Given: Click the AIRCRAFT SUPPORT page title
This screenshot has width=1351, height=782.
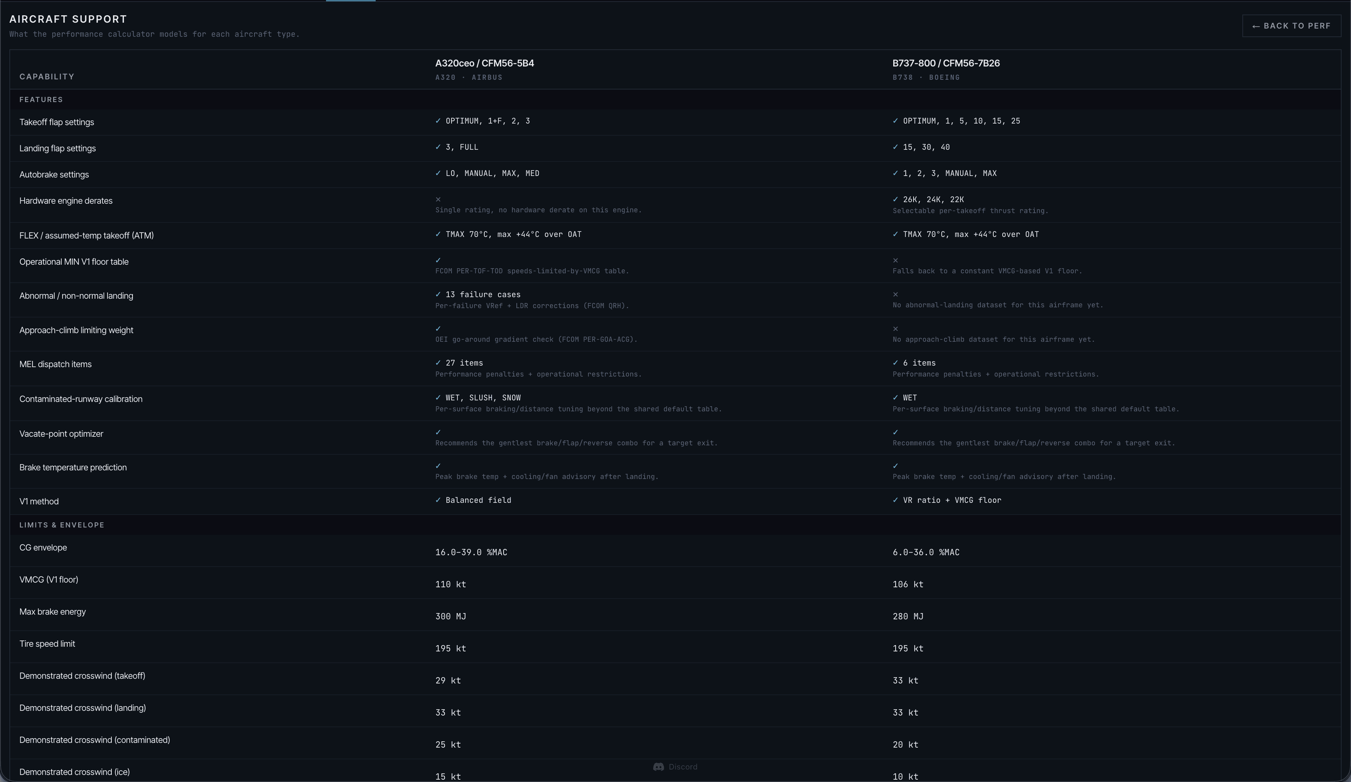Looking at the screenshot, I should coord(68,19).
